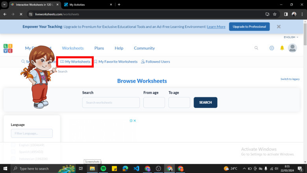Go to My Favorite Worksheets
This screenshot has width=307, height=173.
click(116, 62)
